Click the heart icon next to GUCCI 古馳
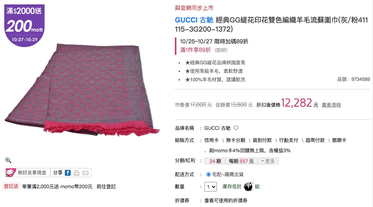This screenshot has height=207, width=373. (236, 128)
